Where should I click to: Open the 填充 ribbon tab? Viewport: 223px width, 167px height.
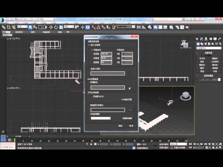pyautogui.click(x=60, y=32)
